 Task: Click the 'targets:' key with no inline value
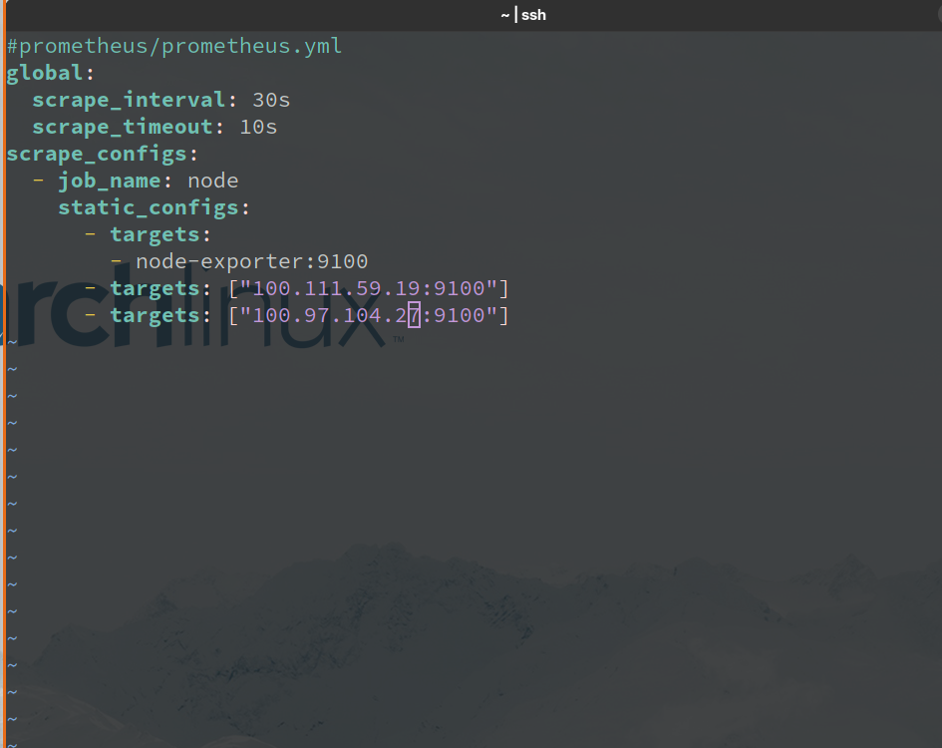pyautogui.click(x=160, y=234)
